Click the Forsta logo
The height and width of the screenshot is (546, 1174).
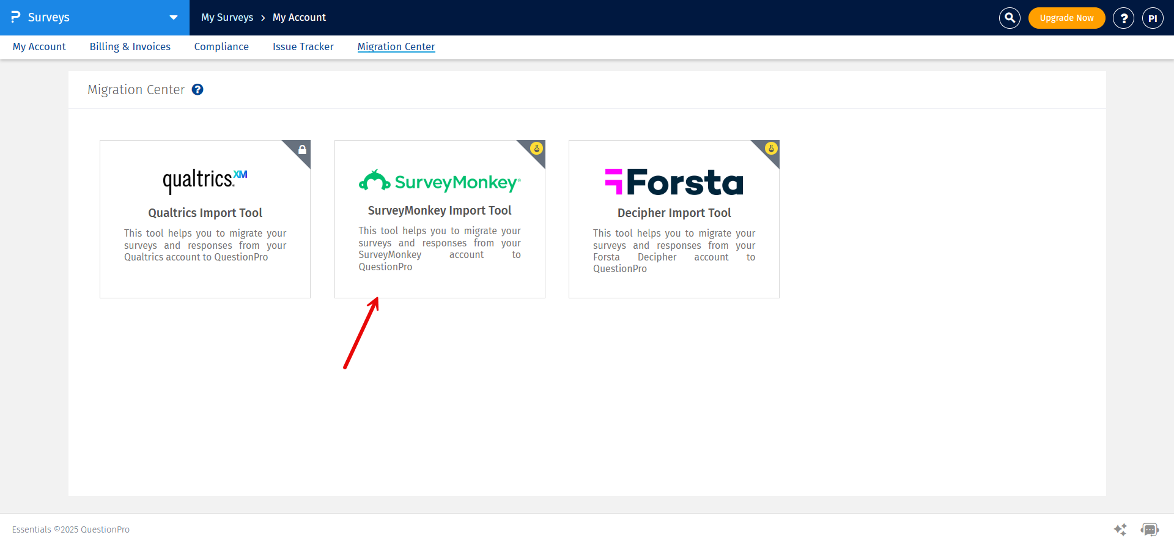click(x=674, y=182)
